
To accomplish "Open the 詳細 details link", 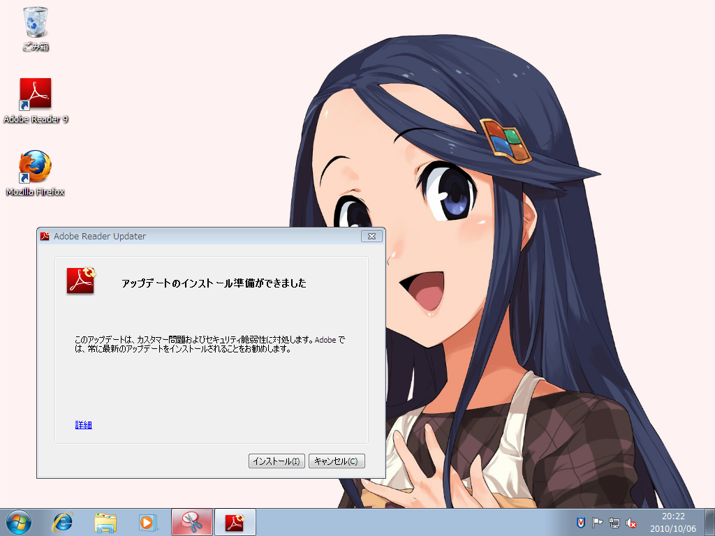I will (x=84, y=425).
